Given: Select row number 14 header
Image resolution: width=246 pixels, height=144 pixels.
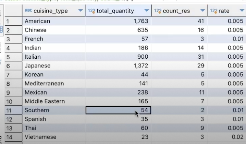Looking at the screenshot, I should 13,137.
